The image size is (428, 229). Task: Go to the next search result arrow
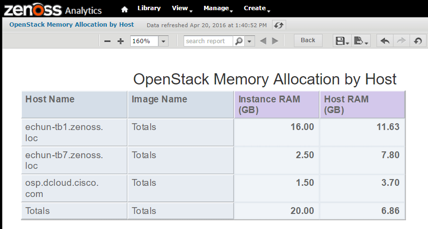click(275, 41)
